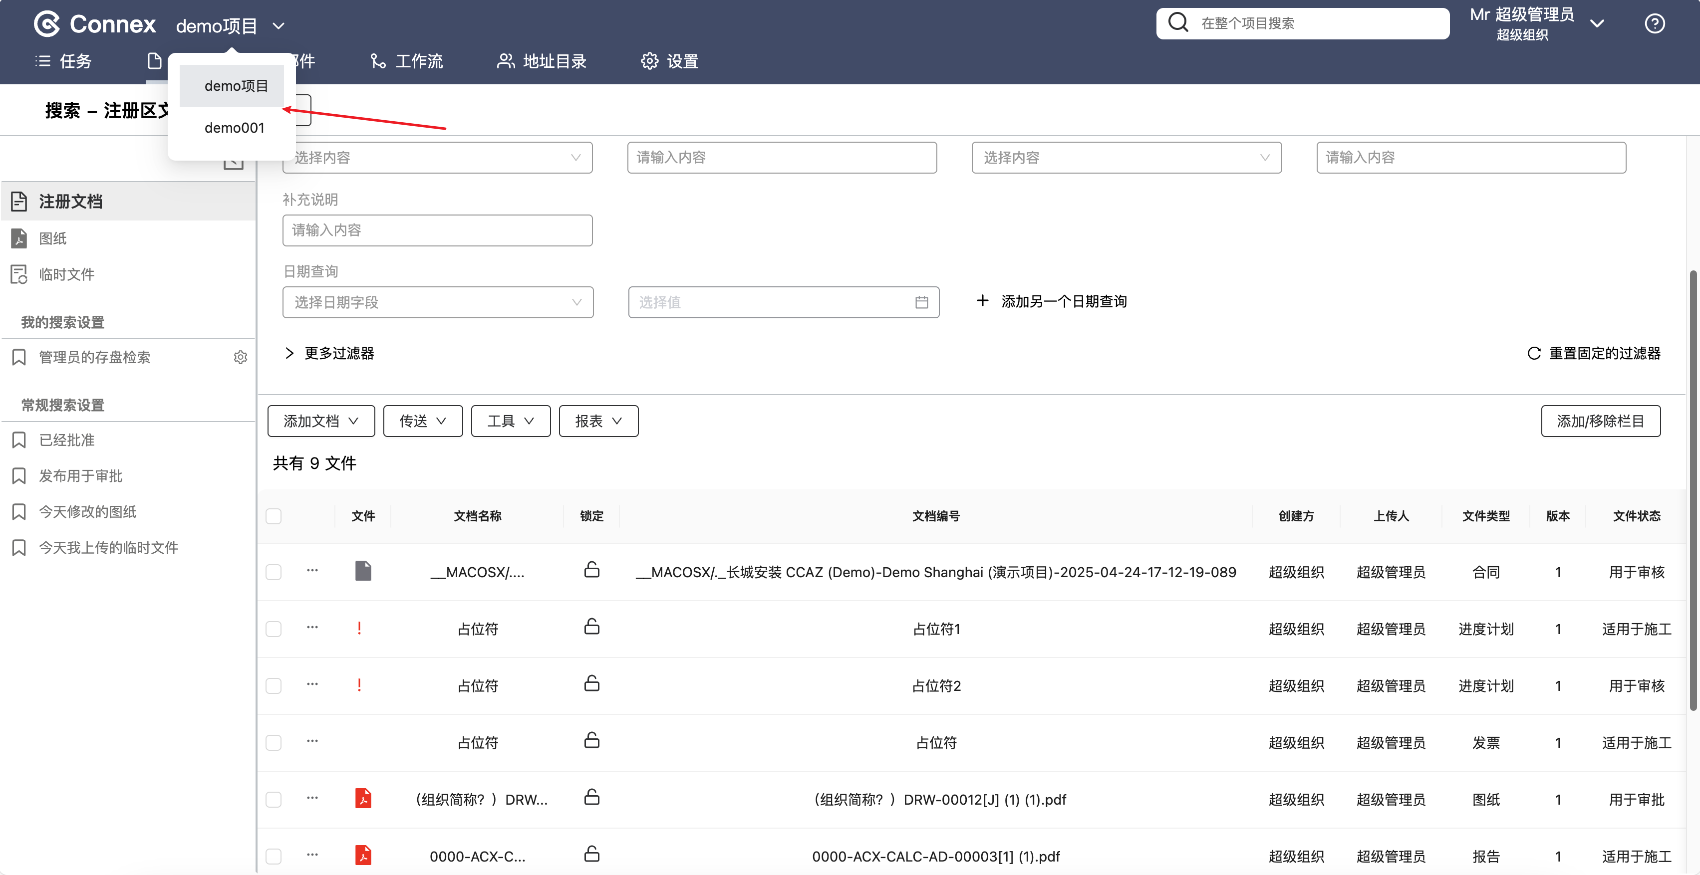Screen dimensions: 1700x875
Task: Select demo001 from the project menu
Action: pos(234,128)
